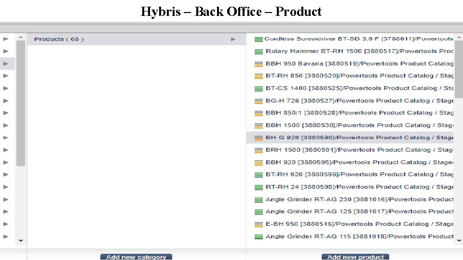Click the status icon beside BBH 850/1
The image size is (463, 260).
tap(259, 113)
